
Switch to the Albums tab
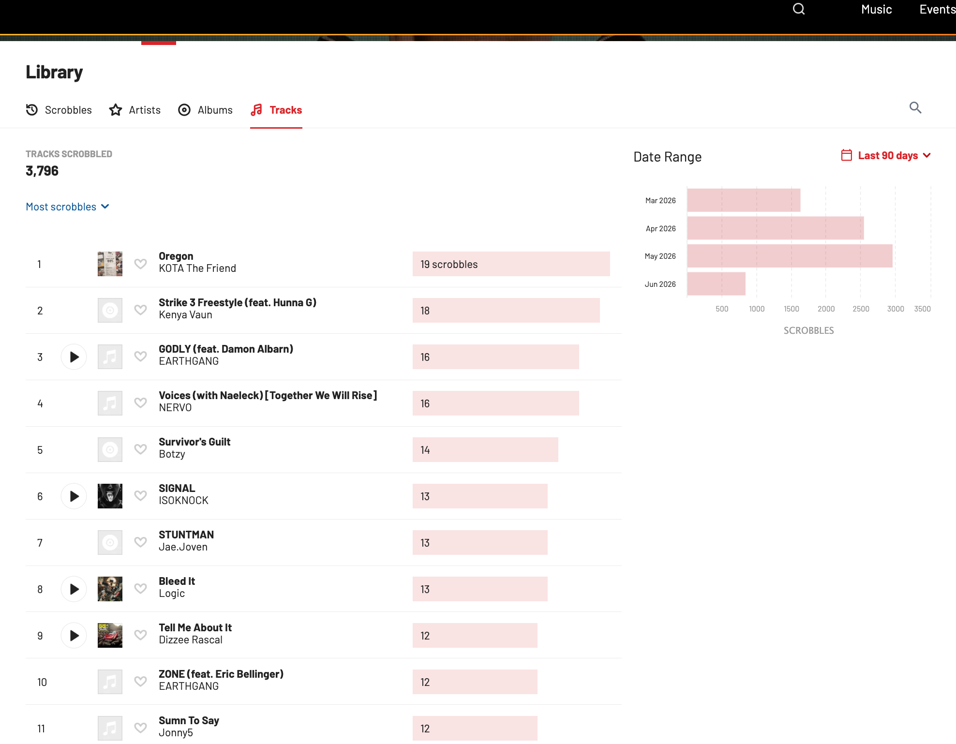tap(205, 110)
